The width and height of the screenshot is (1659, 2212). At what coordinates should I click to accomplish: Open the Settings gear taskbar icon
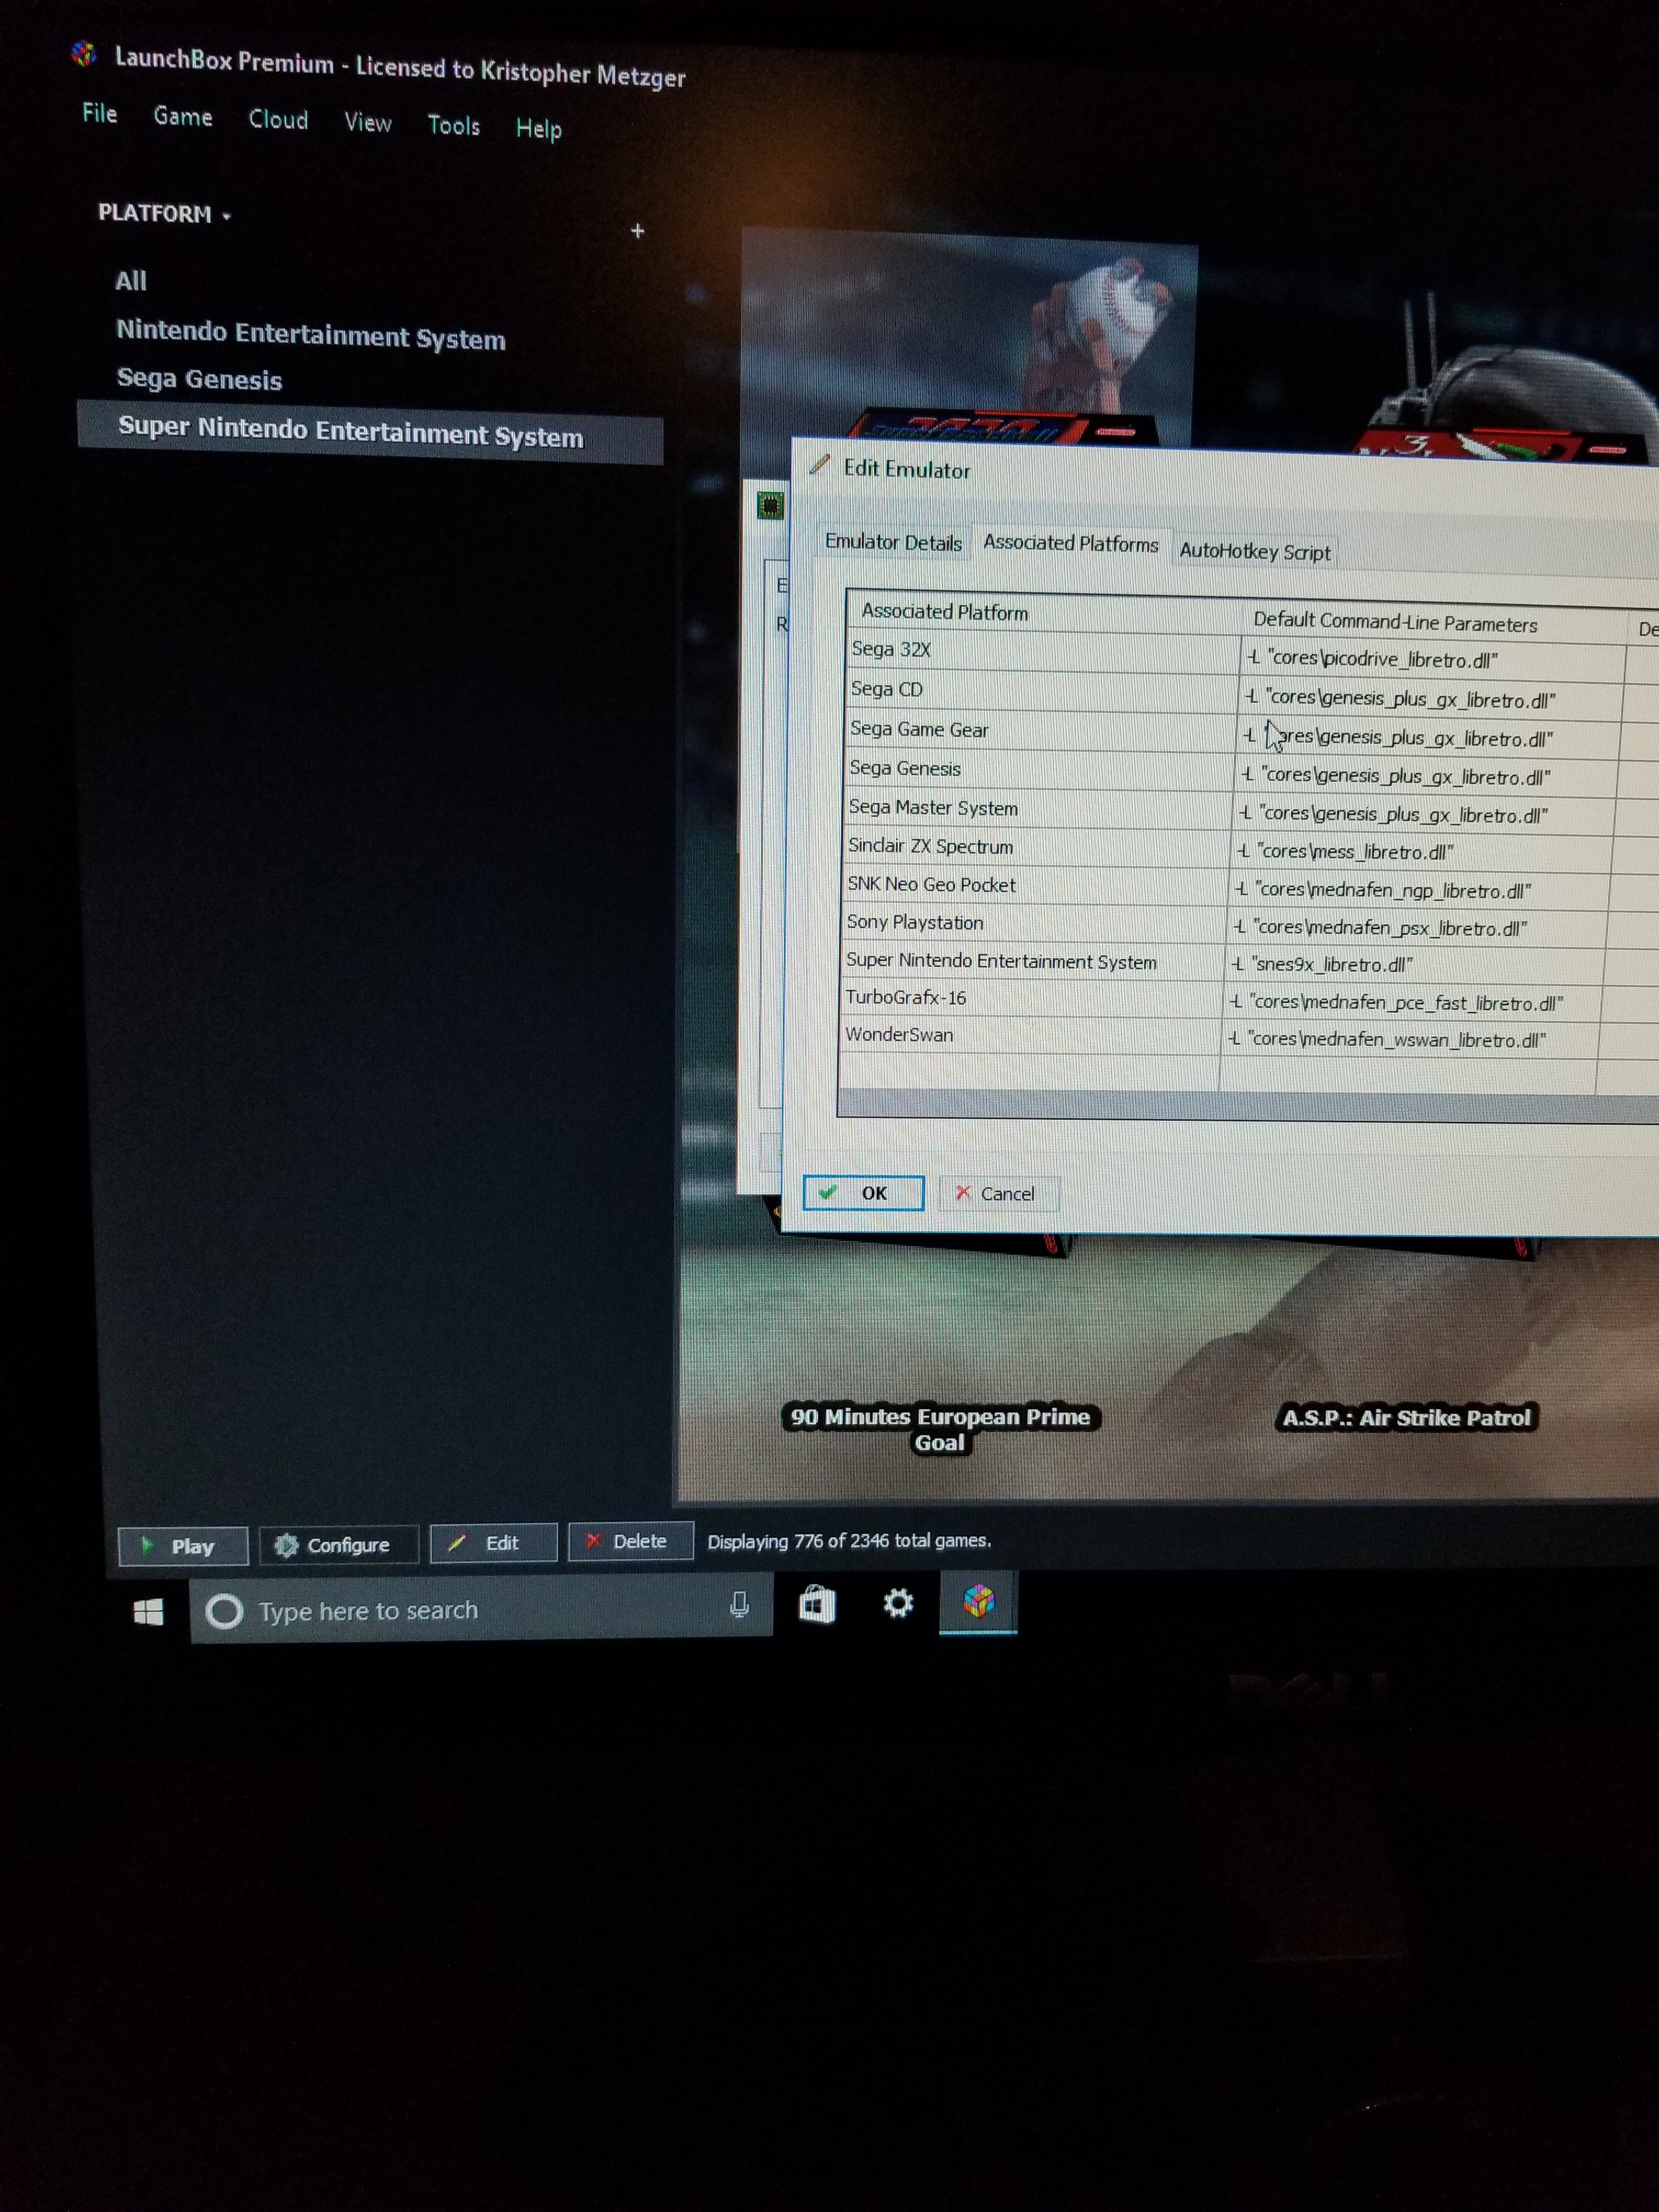tap(898, 1603)
